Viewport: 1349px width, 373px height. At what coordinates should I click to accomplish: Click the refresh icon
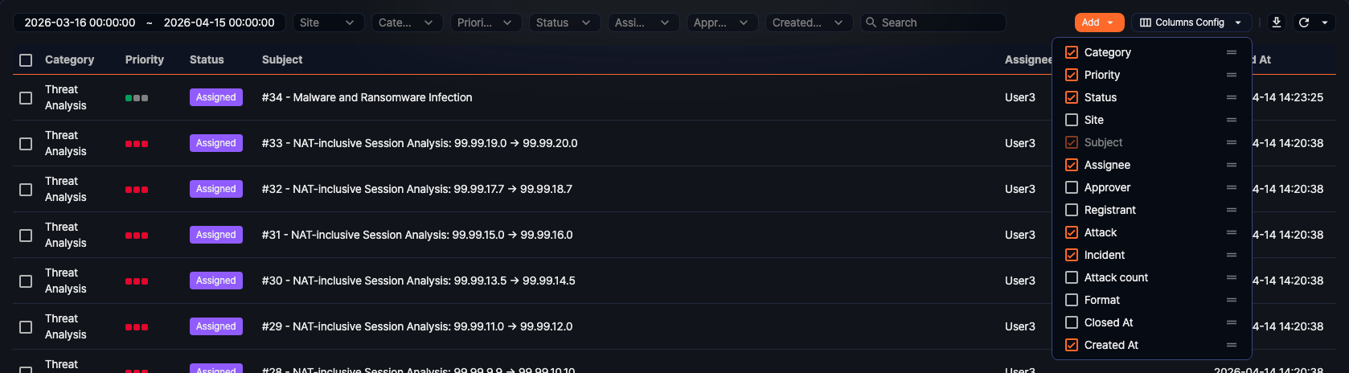click(1304, 23)
